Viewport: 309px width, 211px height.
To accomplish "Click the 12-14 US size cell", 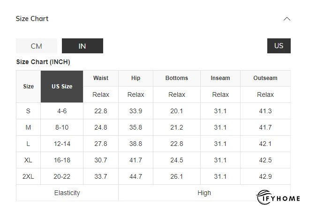I will (62, 144).
